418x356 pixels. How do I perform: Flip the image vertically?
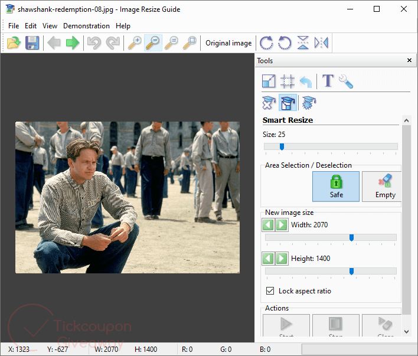(x=303, y=43)
